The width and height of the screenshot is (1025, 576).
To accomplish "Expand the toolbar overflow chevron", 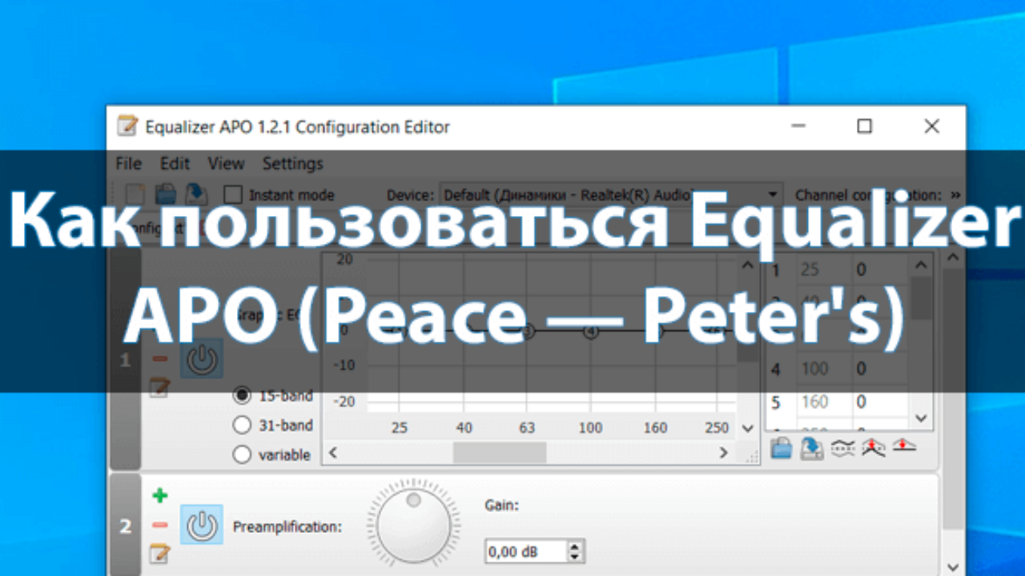I will [955, 194].
